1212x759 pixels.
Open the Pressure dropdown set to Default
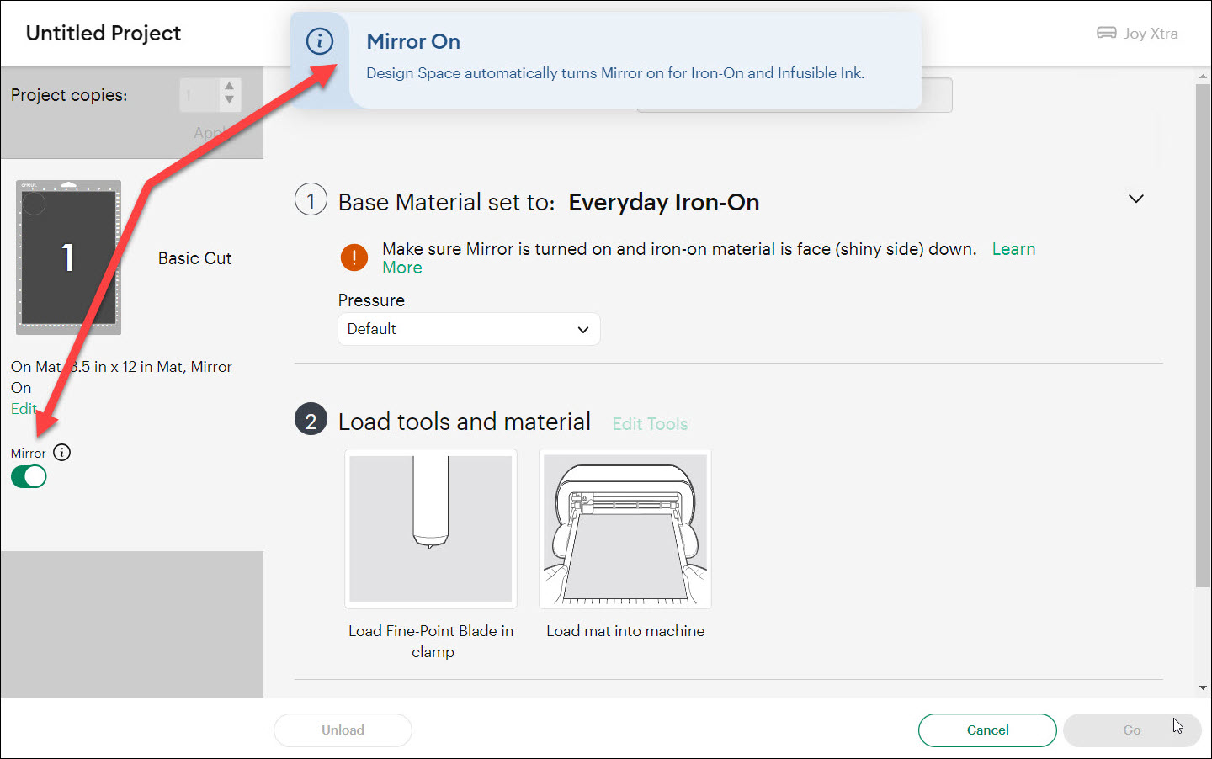[x=469, y=329]
